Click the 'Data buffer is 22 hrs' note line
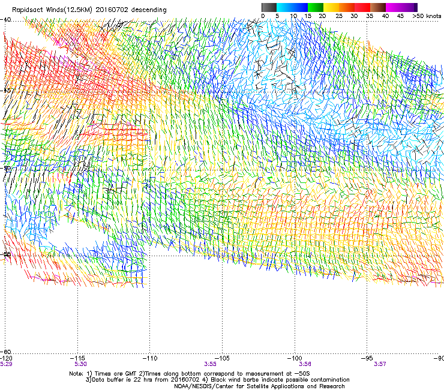 pos(217,380)
